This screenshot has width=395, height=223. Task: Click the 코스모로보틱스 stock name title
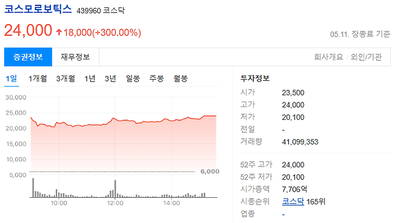pyautogui.click(x=38, y=10)
